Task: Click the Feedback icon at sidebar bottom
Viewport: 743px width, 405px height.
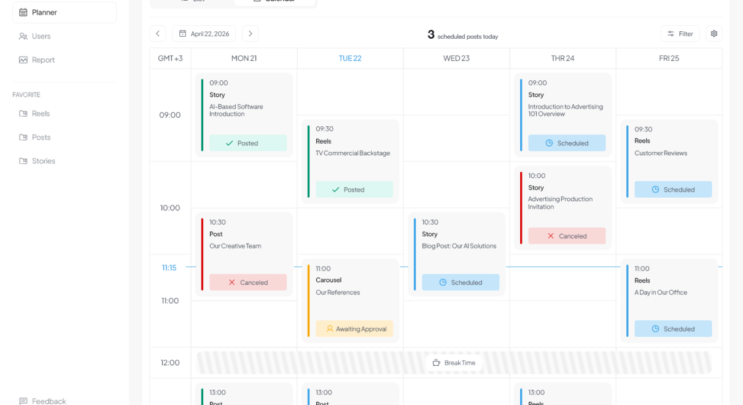Action: [23, 401]
